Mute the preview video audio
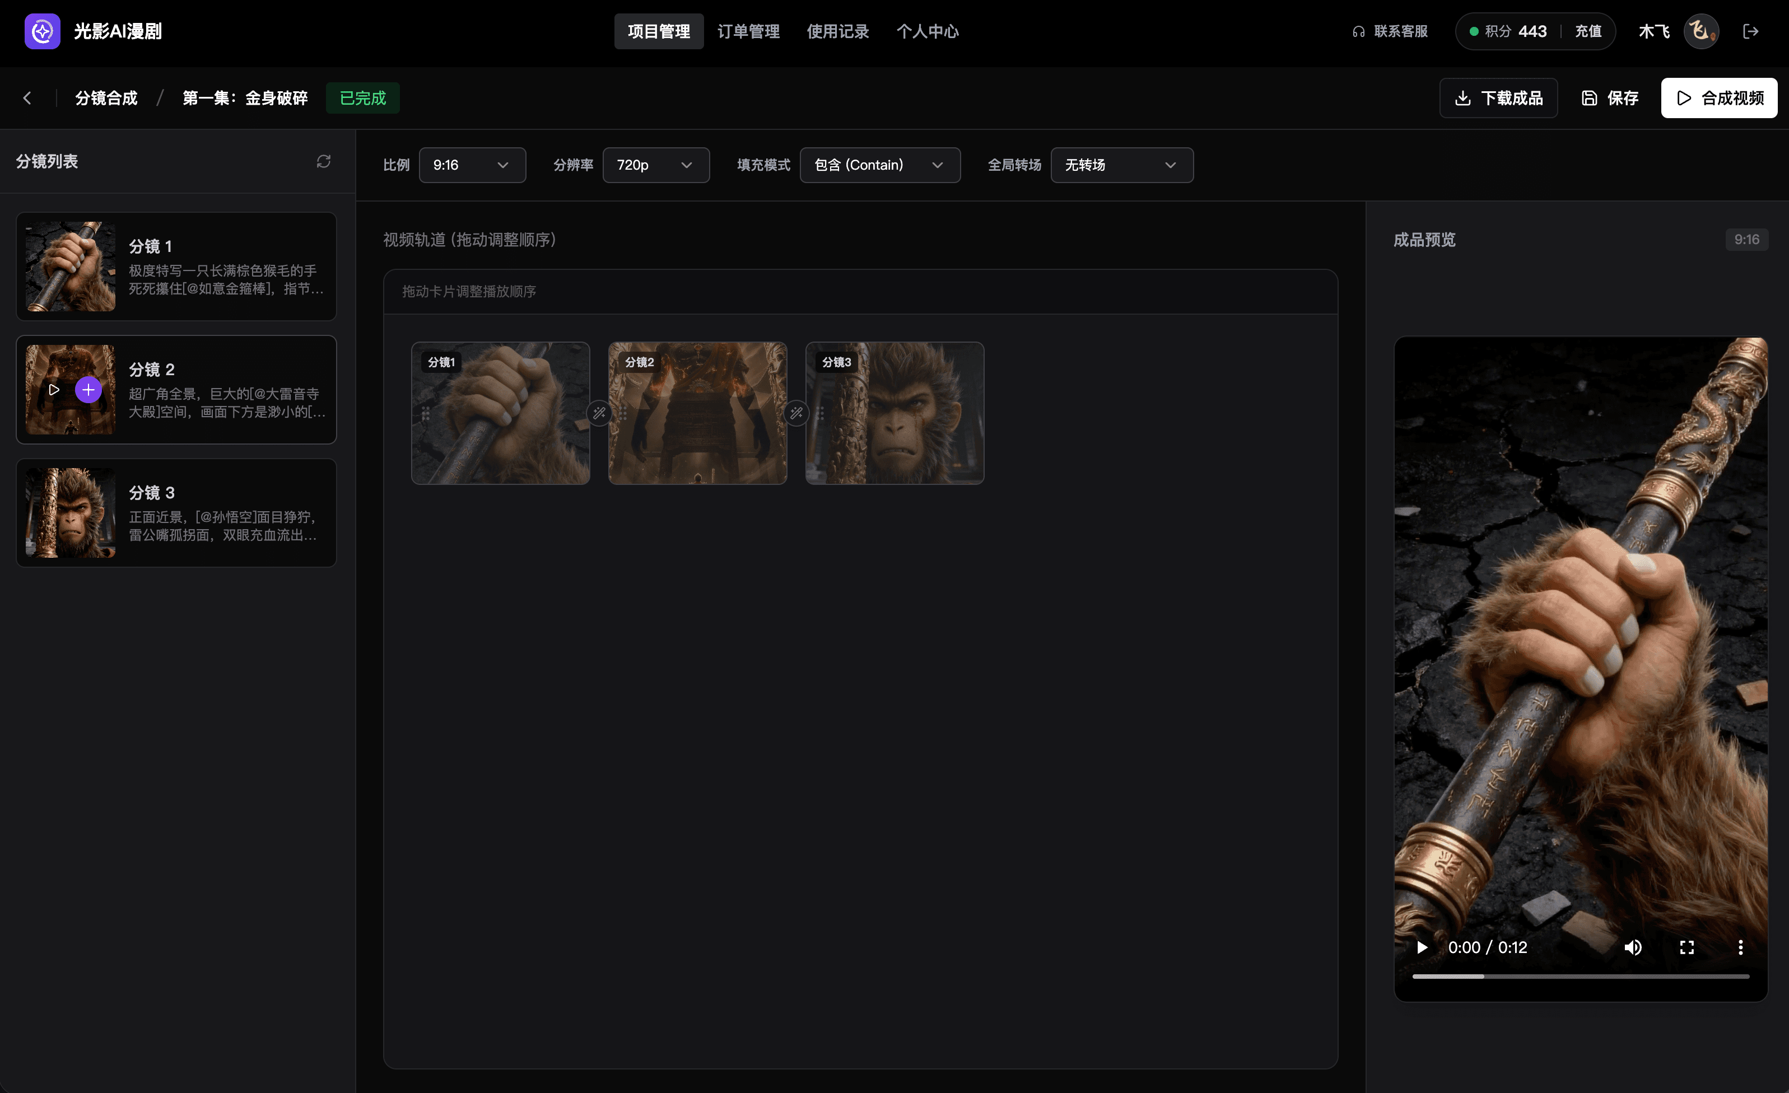1789x1093 pixels. point(1633,947)
